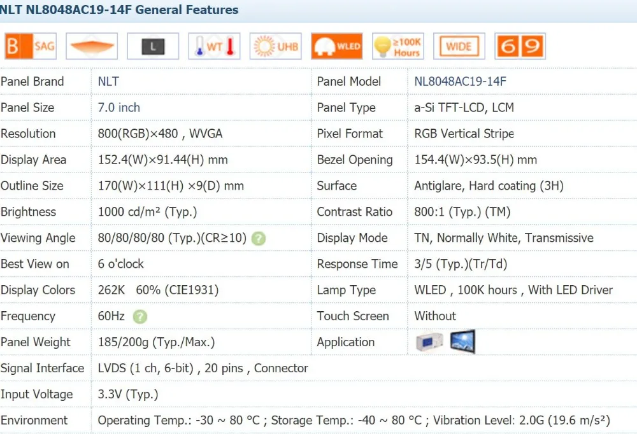Select the 'Without' touch screen value
Viewport: 637px width, 434px height.
pos(435,316)
